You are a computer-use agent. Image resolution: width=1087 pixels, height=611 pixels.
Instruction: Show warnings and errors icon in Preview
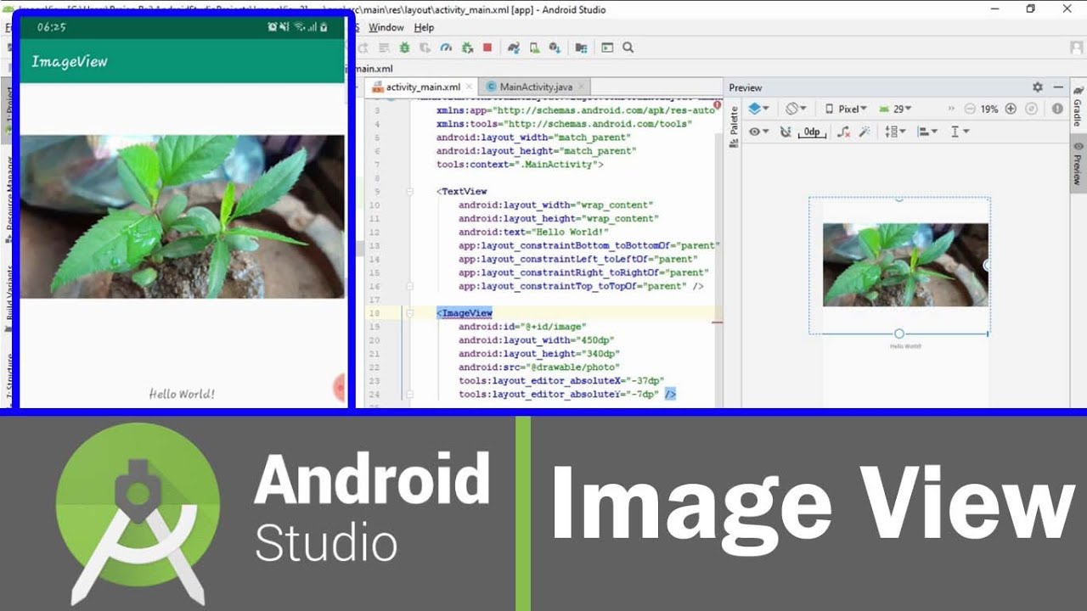1057,109
